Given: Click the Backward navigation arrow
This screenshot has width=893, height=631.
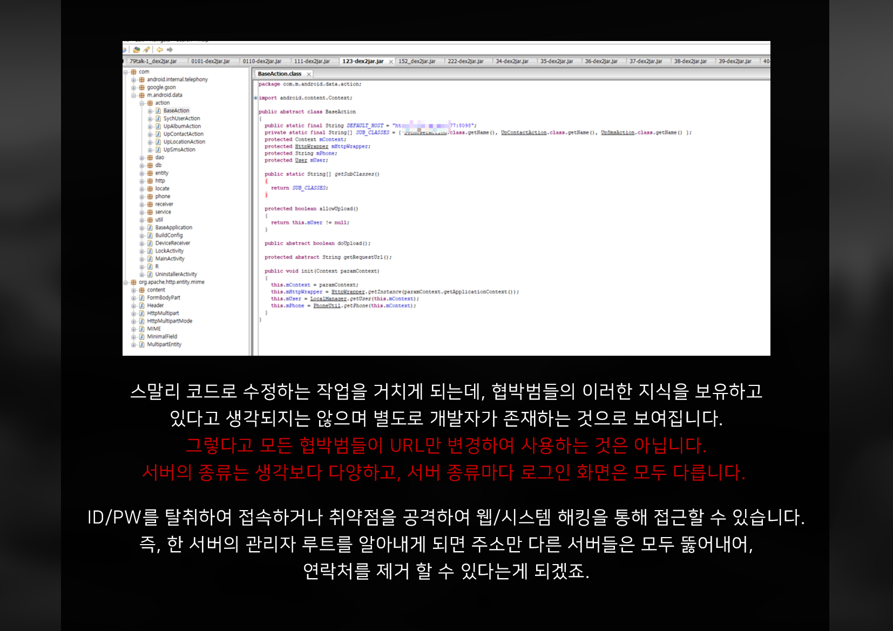Looking at the screenshot, I should [x=160, y=50].
